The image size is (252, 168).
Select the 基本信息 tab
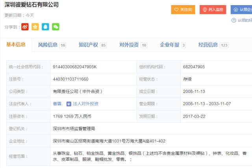[16, 44]
